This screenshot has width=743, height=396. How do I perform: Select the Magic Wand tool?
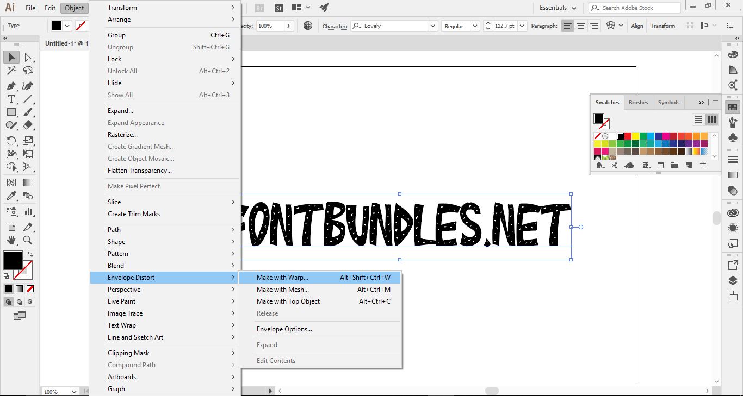pos(11,71)
